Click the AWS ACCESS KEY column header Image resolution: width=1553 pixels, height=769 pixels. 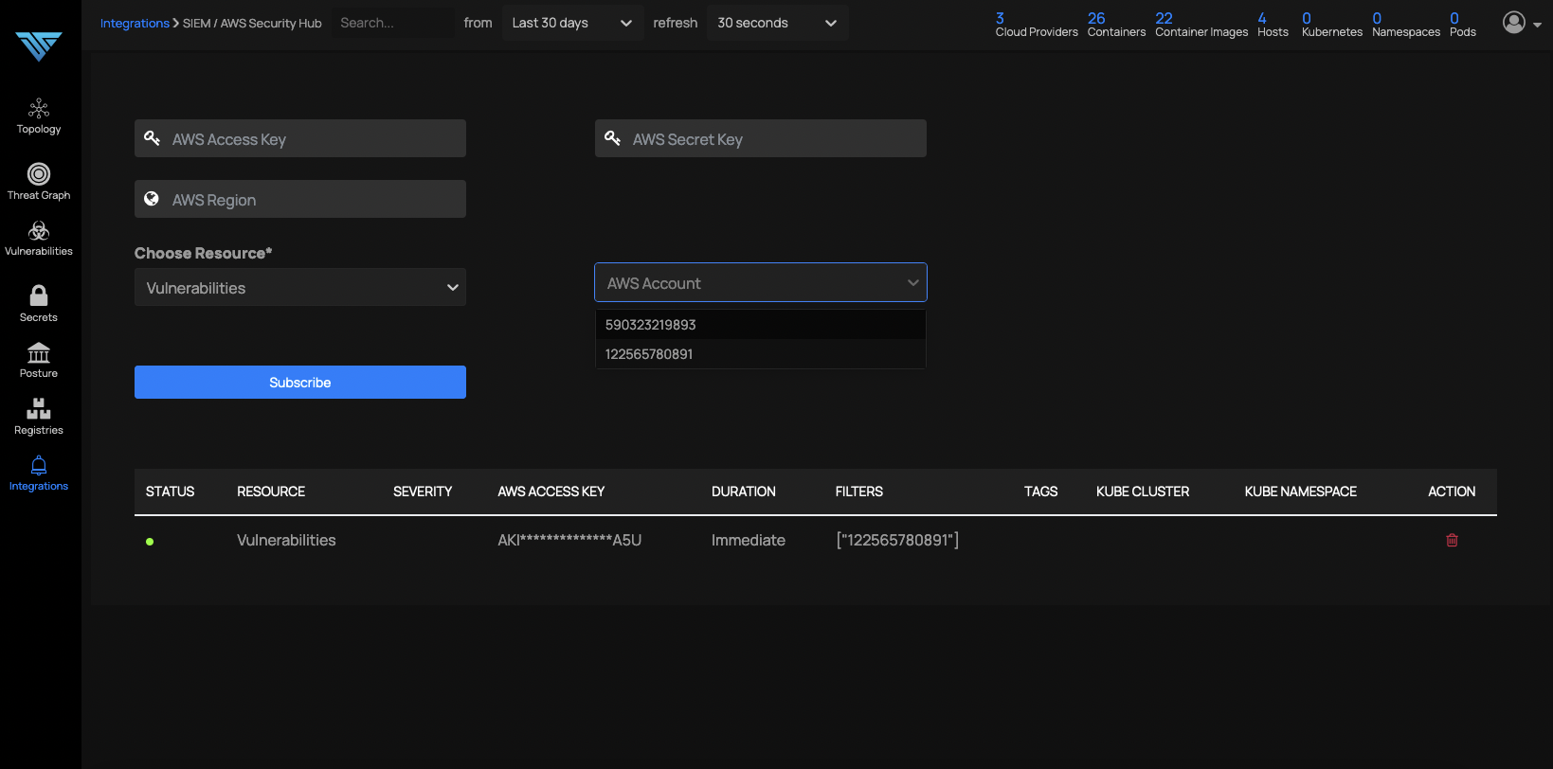(x=551, y=492)
